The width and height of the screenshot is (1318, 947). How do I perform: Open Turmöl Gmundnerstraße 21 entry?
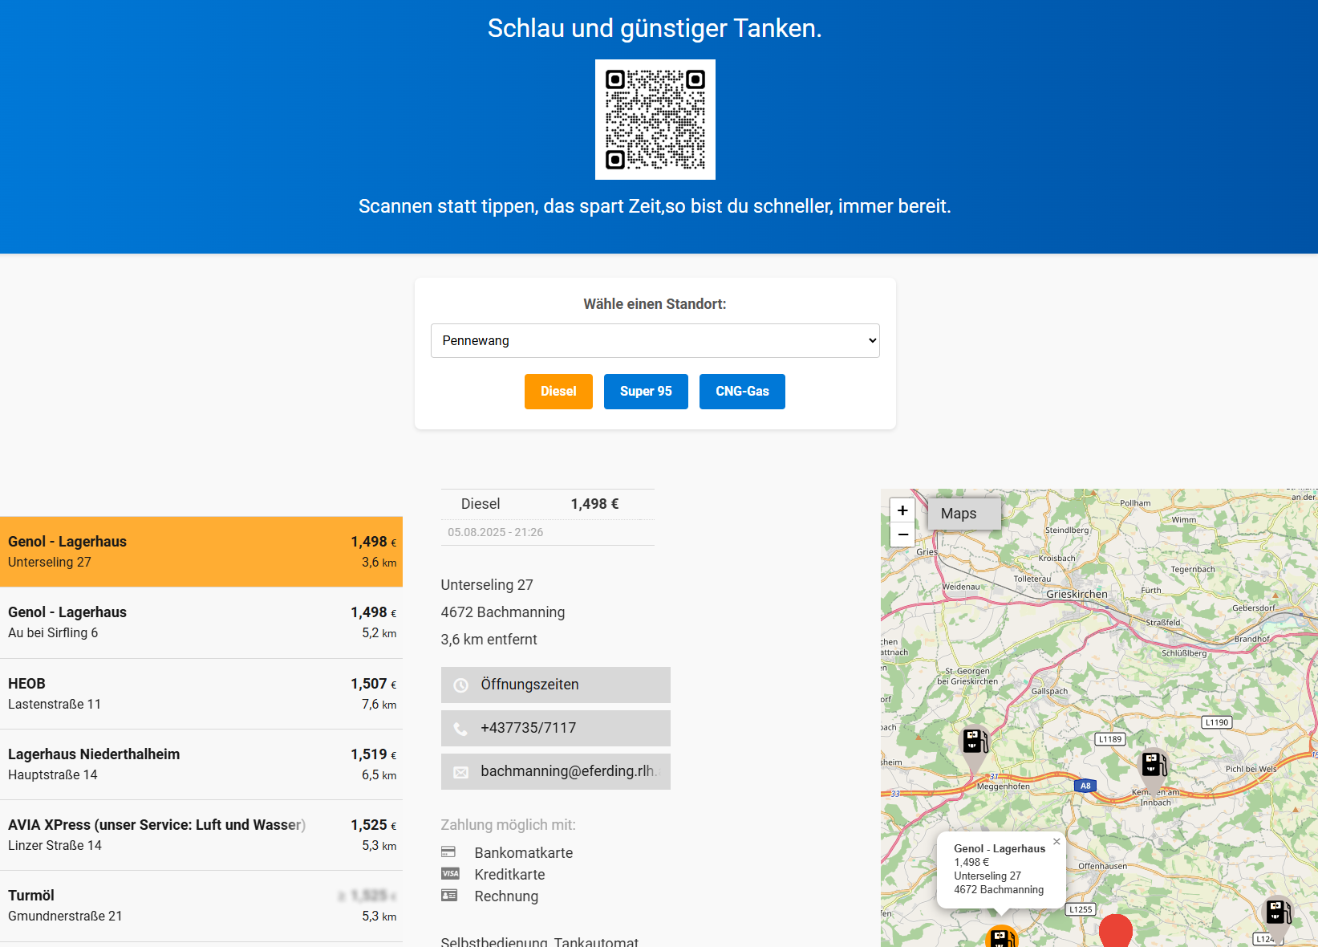point(201,905)
